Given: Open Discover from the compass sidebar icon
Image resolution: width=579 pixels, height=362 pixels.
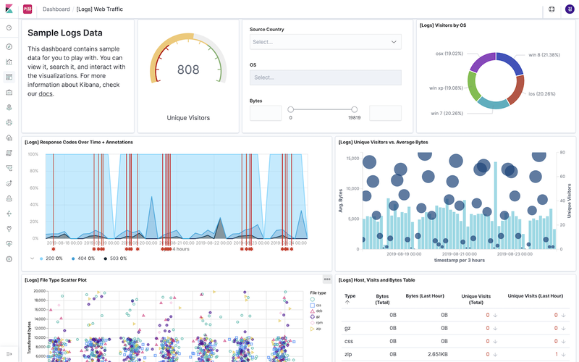Looking at the screenshot, I should (x=9, y=46).
